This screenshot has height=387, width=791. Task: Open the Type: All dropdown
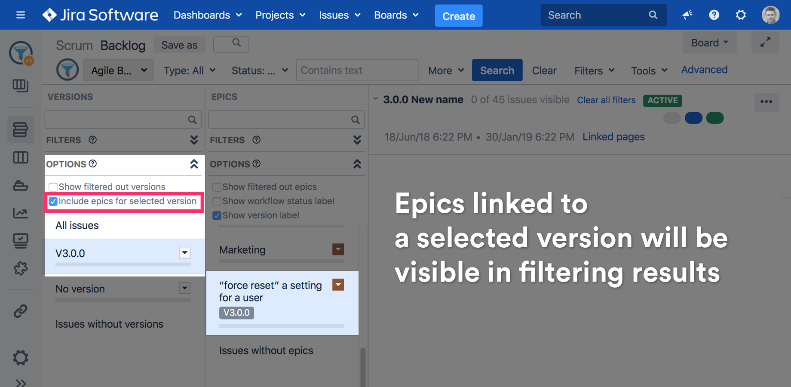189,71
